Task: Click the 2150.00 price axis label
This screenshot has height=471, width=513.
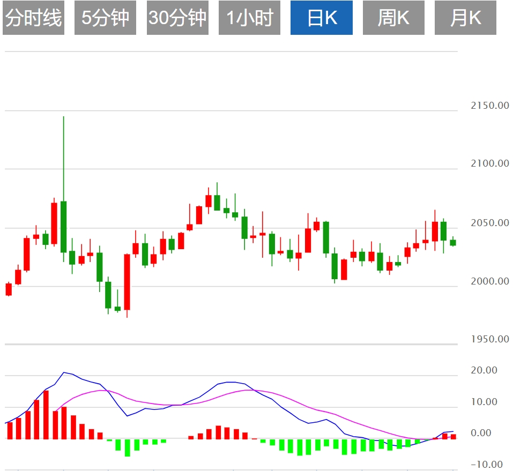Action: point(490,106)
